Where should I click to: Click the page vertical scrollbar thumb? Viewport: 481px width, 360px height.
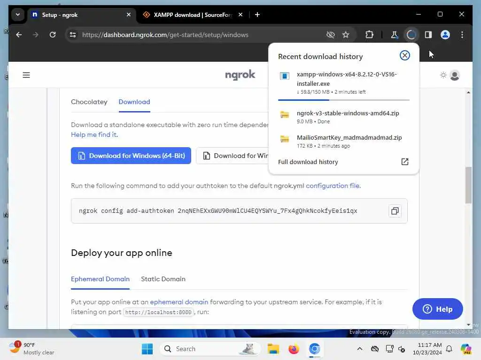coord(468,185)
